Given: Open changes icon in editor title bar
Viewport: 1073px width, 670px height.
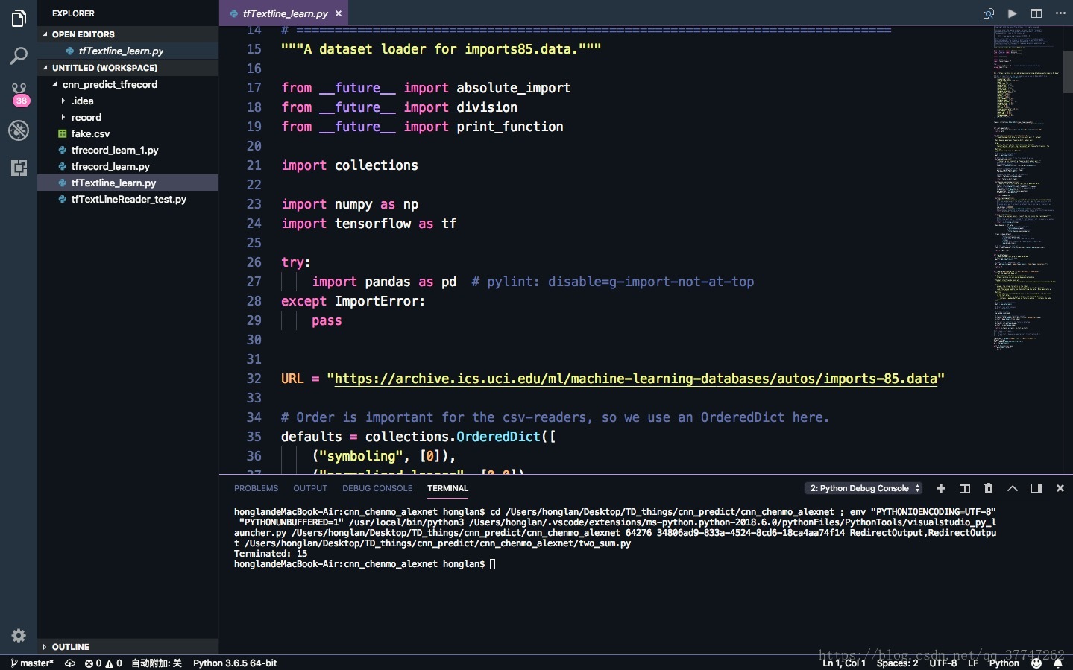Looking at the screenshot, I should [x=989, y=13].
